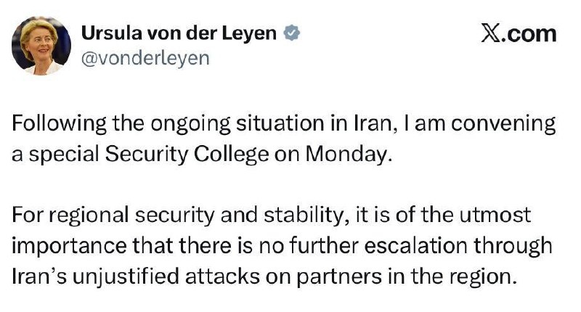This screenshot has width=581, height=312.
Task: Click the word "importance" in the second paragraph
Action: 60,247
